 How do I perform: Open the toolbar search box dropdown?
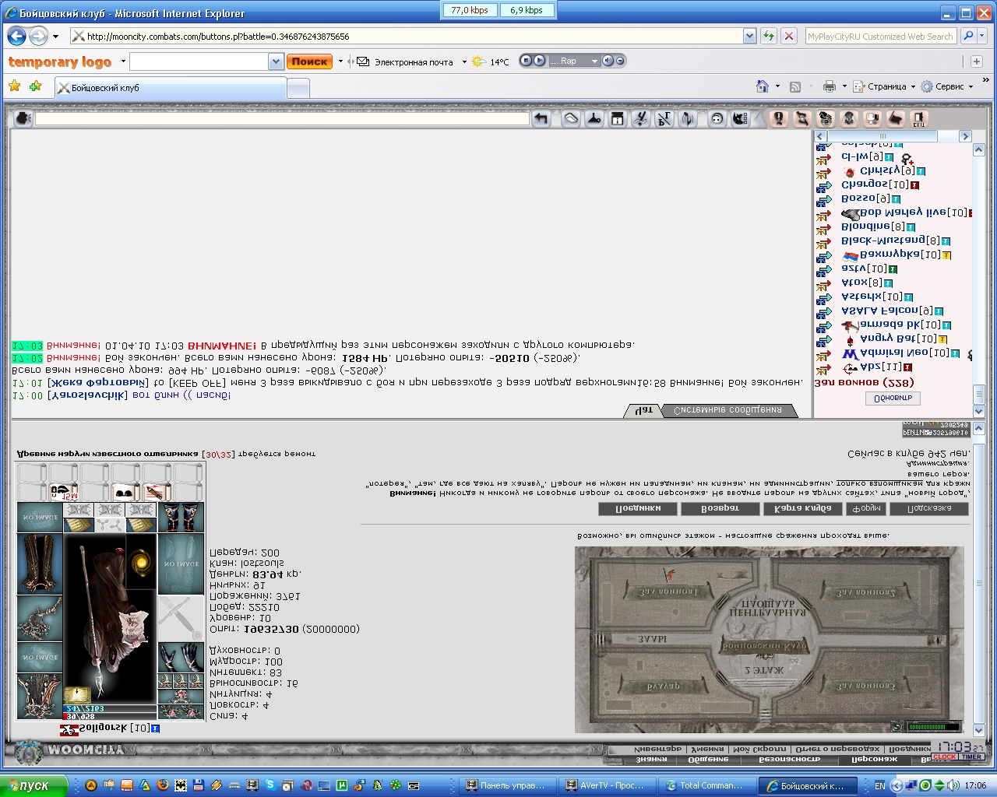(x=276, y=61)
